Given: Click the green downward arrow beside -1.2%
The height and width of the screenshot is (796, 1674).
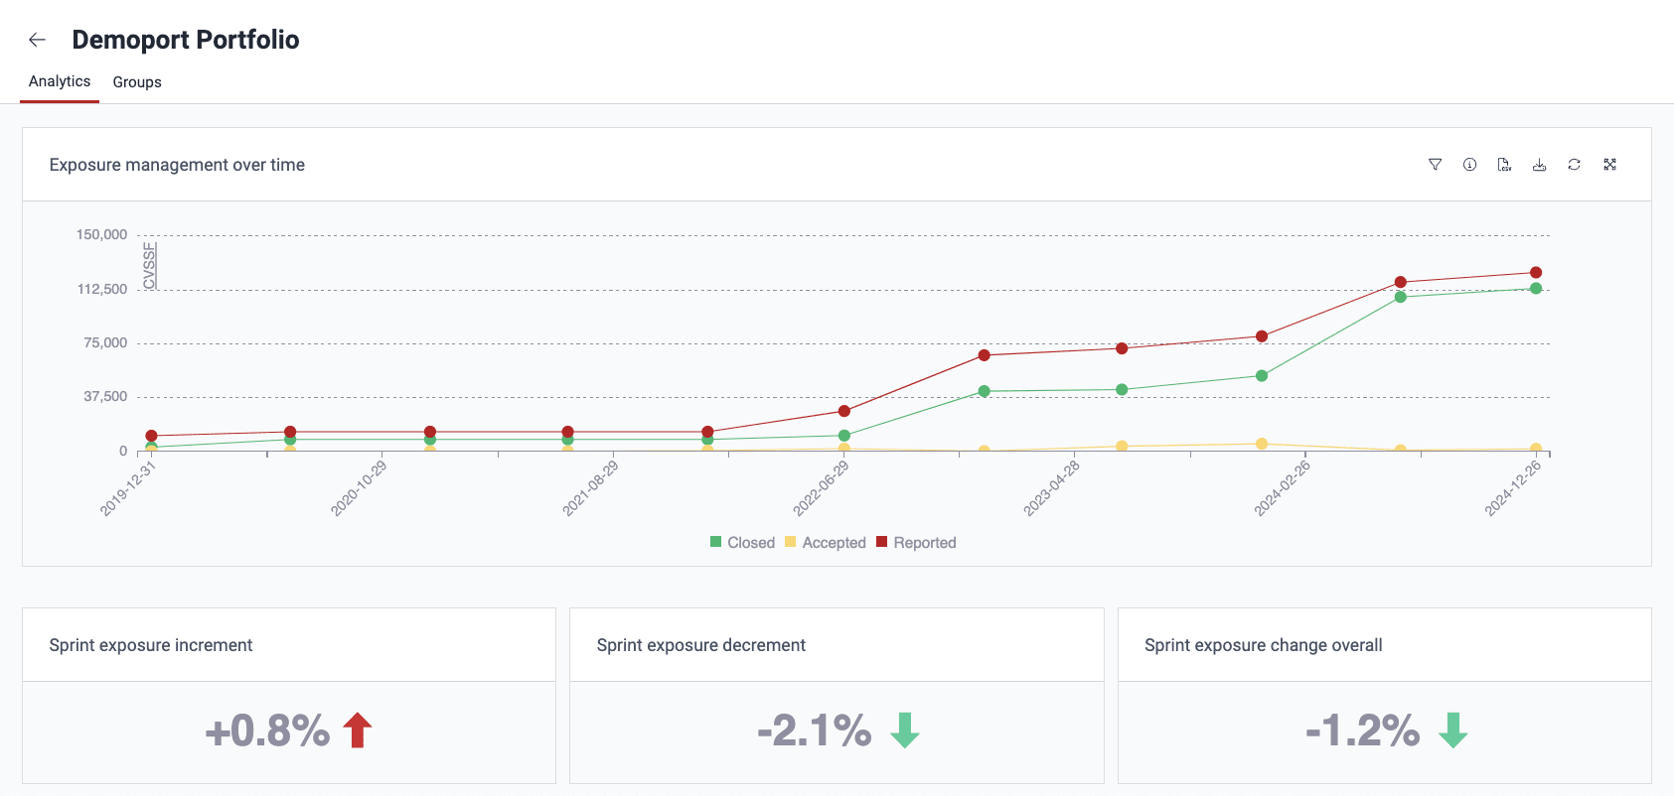Looking at the screenshot, I should (x=1454, y=731).
